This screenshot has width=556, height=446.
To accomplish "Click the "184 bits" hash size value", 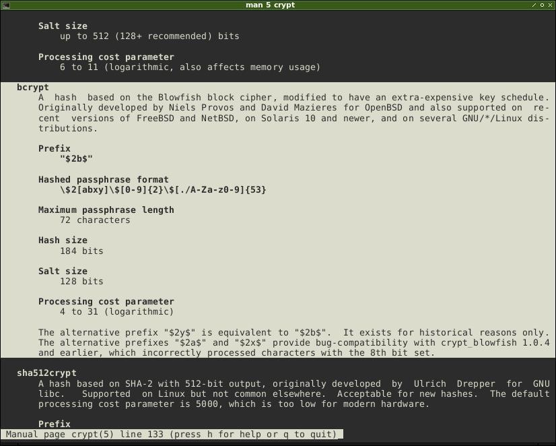I will click(x=81, y=251).
